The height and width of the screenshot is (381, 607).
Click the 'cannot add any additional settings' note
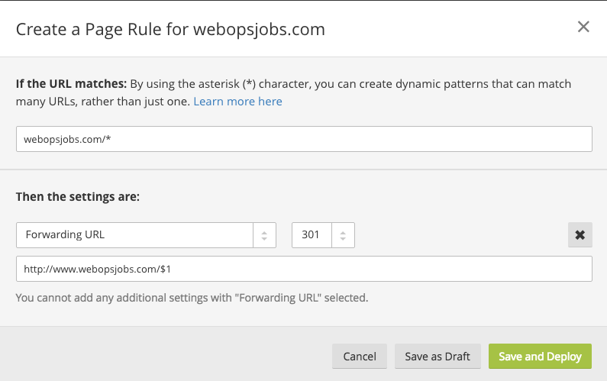tap(192, 298)
